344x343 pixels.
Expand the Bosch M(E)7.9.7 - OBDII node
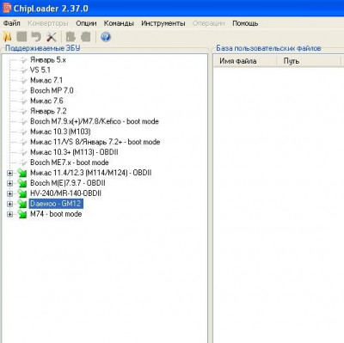coord(9,183)
